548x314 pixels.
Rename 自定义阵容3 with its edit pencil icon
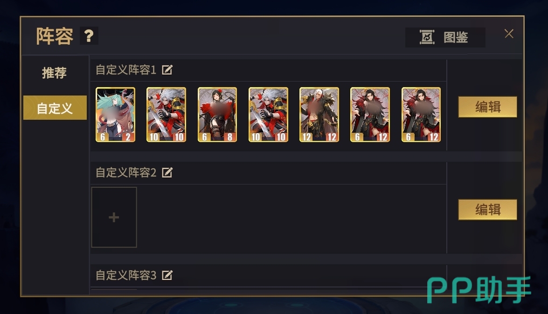point(167,275)
